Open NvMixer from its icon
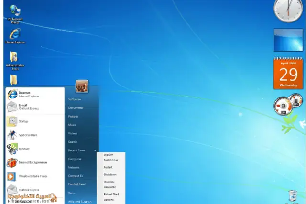The height and width of the screenshot is (204, 306). pyautogui.click(x=12, y=149)
